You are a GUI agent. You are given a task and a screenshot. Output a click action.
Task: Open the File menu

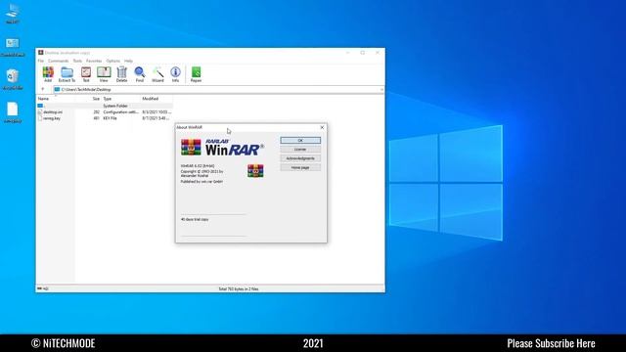(x=41, y=61)
